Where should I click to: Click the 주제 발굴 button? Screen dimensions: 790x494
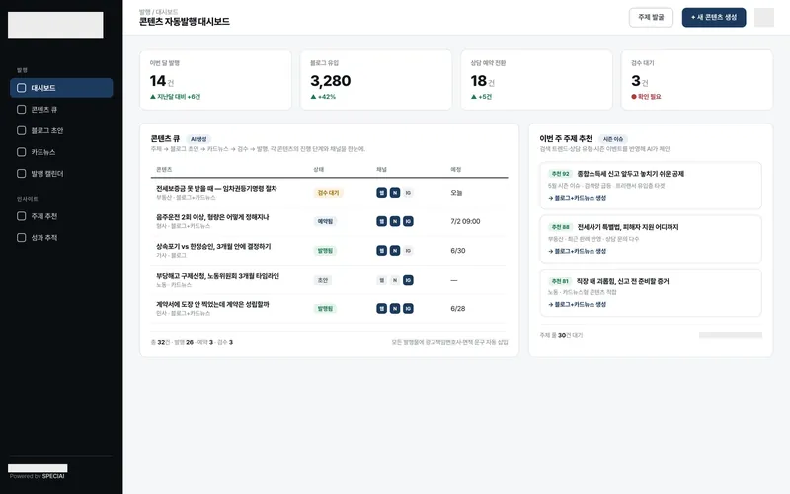(651, 17)
